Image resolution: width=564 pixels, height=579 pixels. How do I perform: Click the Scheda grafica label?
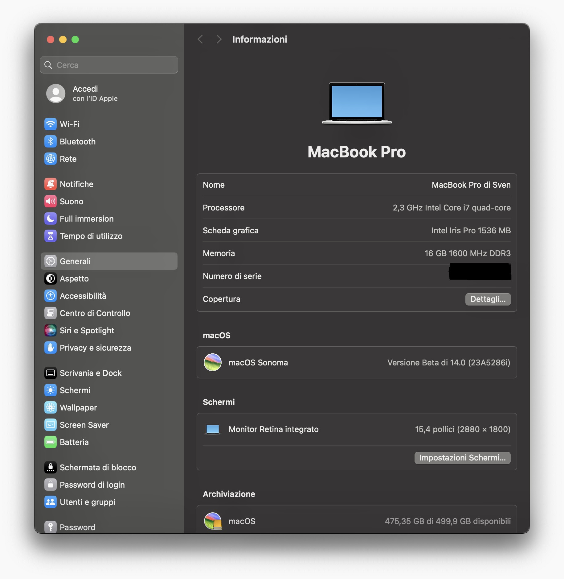(231, 231)
